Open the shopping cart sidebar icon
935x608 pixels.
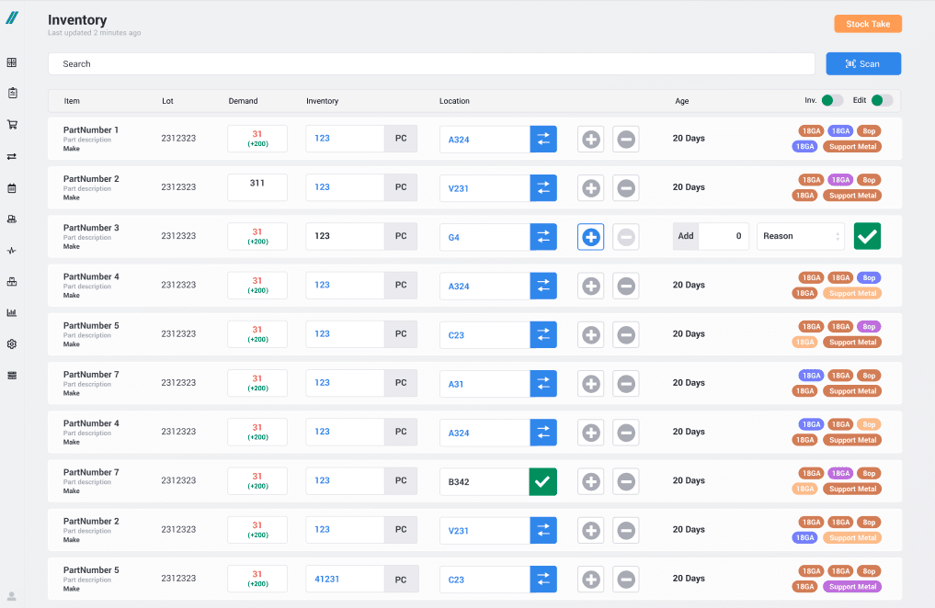(11, 124)
